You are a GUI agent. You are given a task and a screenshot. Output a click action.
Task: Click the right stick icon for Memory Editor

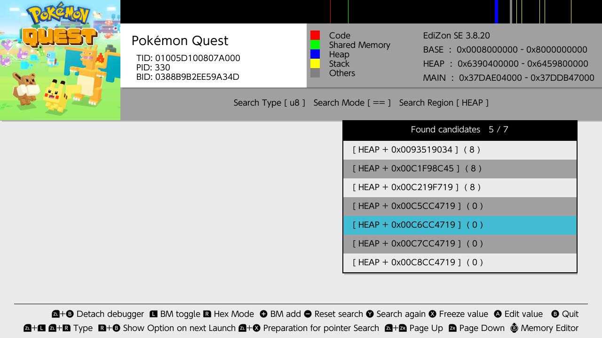514,328
